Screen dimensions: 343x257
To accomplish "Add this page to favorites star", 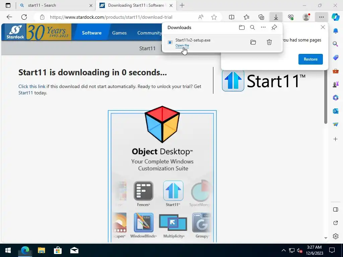I will [x=214, y=17].
